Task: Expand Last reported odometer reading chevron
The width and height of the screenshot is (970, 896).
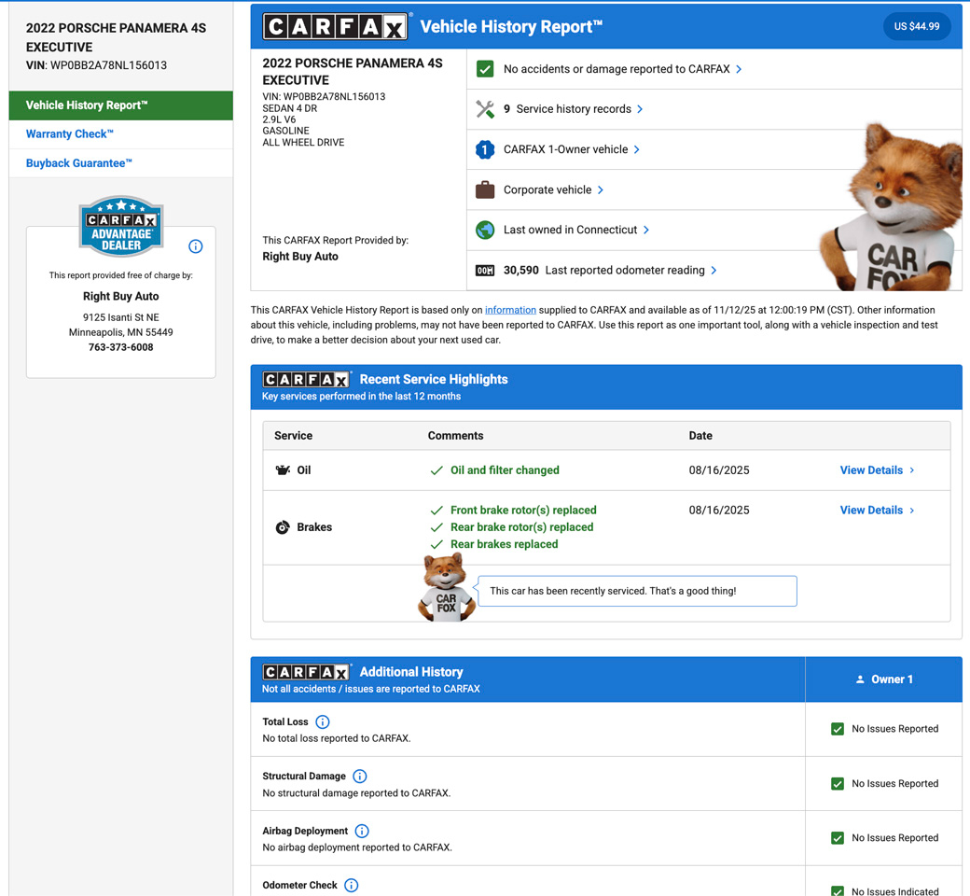Action: [714, 271]
